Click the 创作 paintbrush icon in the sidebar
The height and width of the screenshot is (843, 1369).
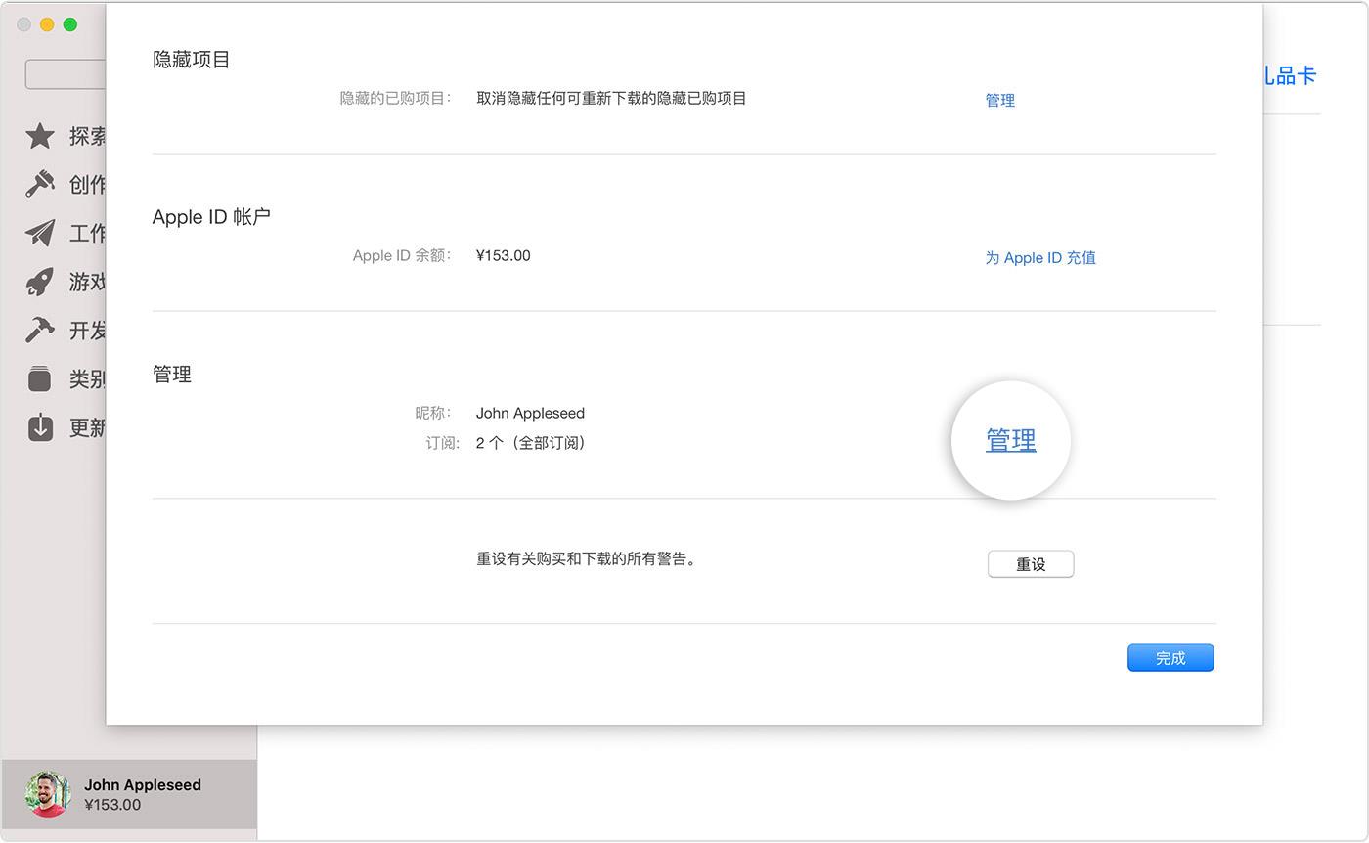(x=39, y=184)
